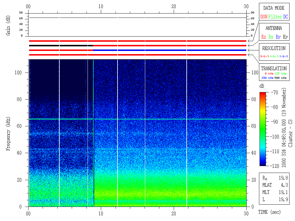Select the Ey antenna legend entry
295x221 pixels.
(285, 37)
